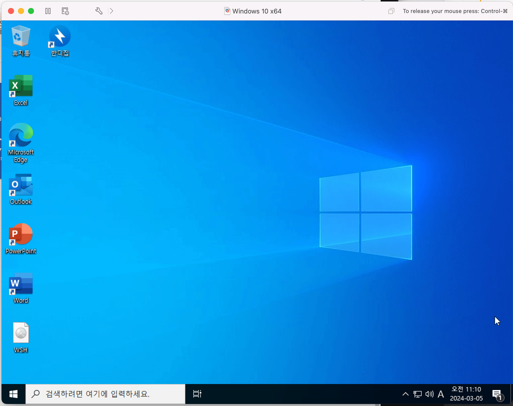Select the Bandizip (반디집) desktop shortcut

pyautogui.click(x=60, y=41)
